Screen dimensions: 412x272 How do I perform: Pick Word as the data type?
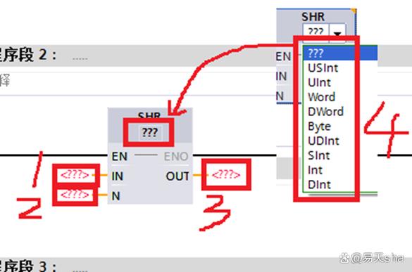(x=322, y=97)
